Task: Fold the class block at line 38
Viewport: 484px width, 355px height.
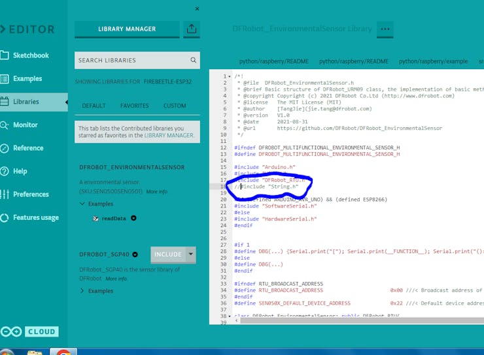Action: [230, 316]
